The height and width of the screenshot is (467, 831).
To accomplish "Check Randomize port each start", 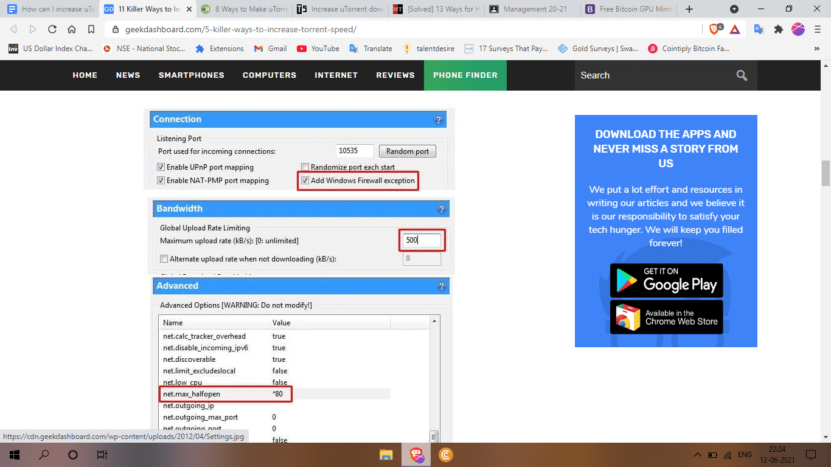I will point(305,167).
